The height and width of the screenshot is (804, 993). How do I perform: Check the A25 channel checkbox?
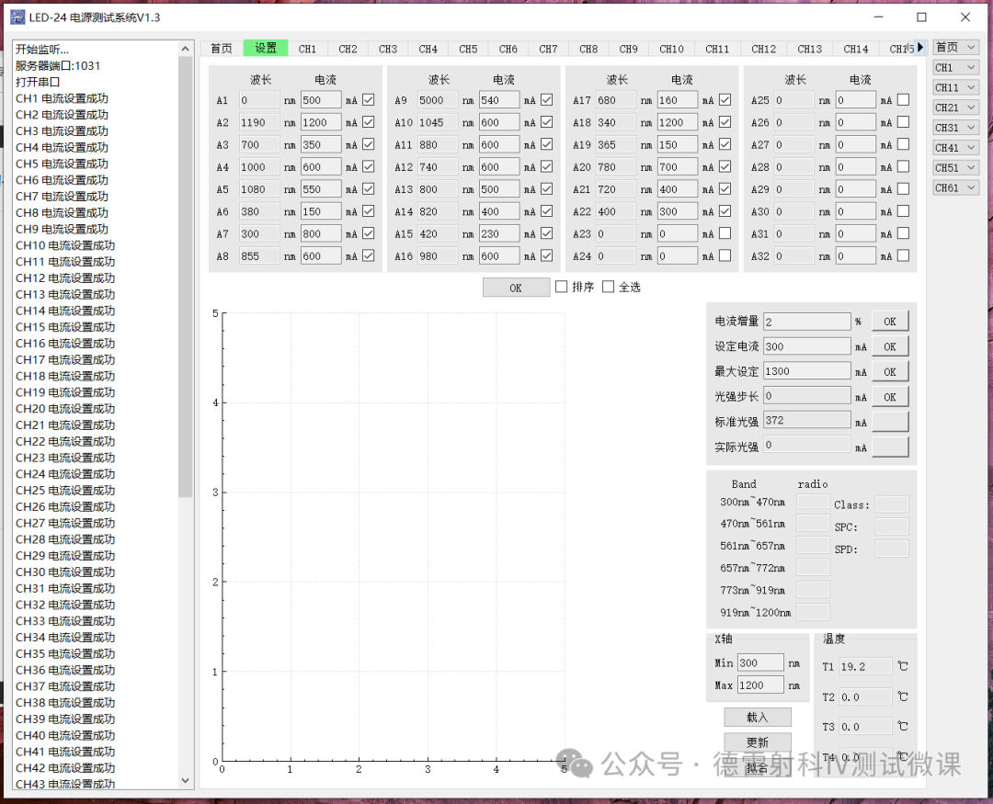903,100
